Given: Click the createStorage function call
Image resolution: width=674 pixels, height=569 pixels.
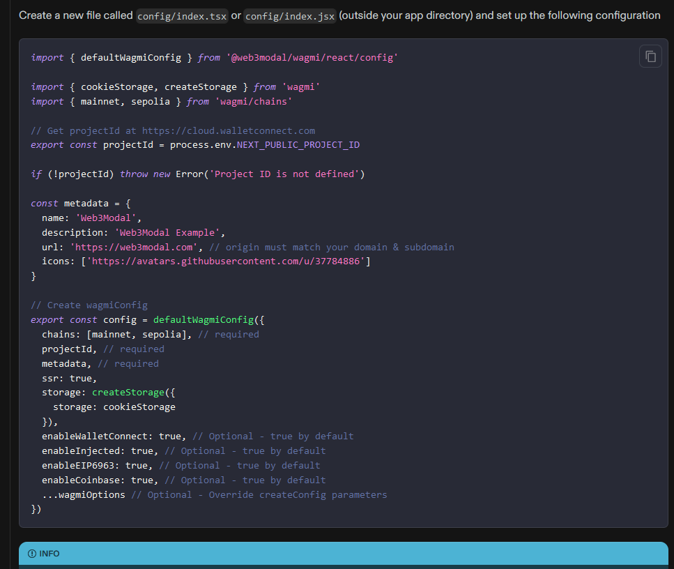Looking at the screenshot, I should click(128, 393).
